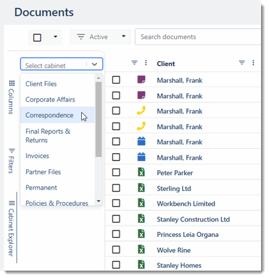The image size is (269, 278).
Task: Open the Columns side panel tab
Action: point(12,97)
